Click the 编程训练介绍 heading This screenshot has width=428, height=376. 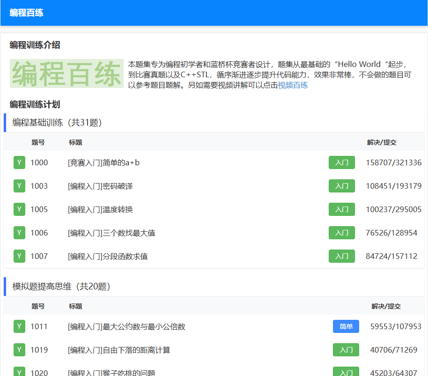(35, 45)
